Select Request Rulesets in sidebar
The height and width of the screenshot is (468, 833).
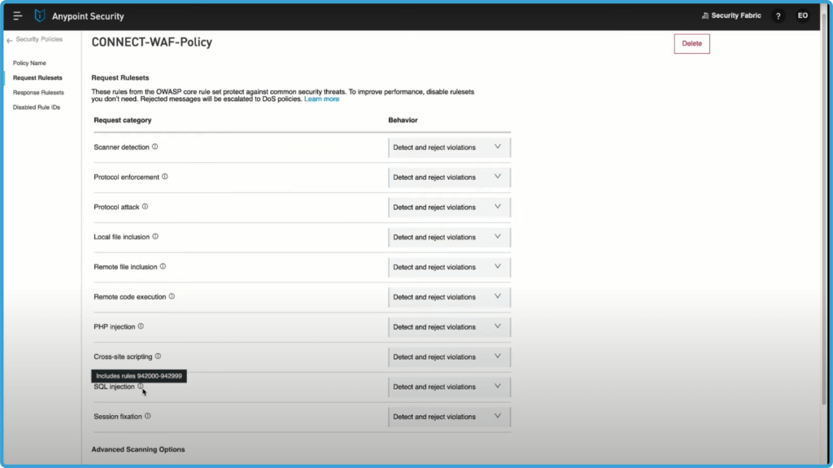[x=37, y=77]
